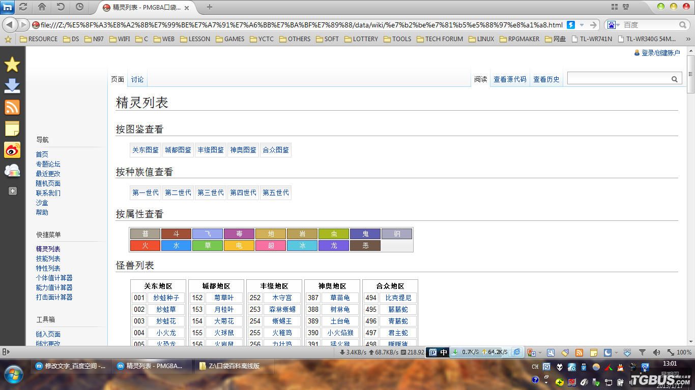Open the skin shirt icon in title bar
Image resolution: width=695 pixels, height=390 pixels.
pos(626,7)
